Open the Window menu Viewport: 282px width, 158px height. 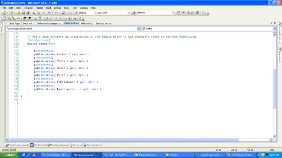point(84,8)
